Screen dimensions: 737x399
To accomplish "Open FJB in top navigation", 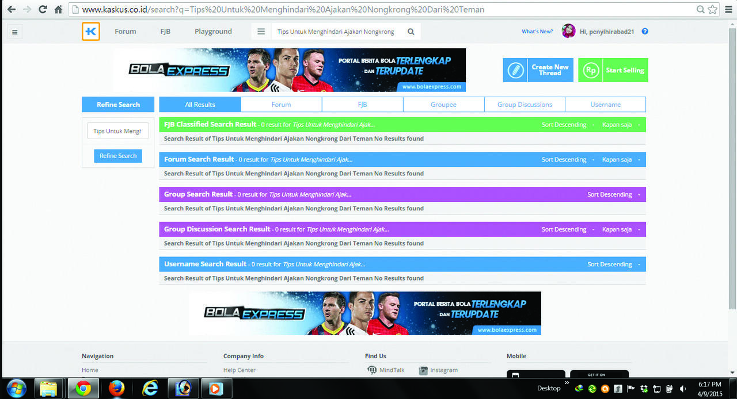I will [165, 32].
